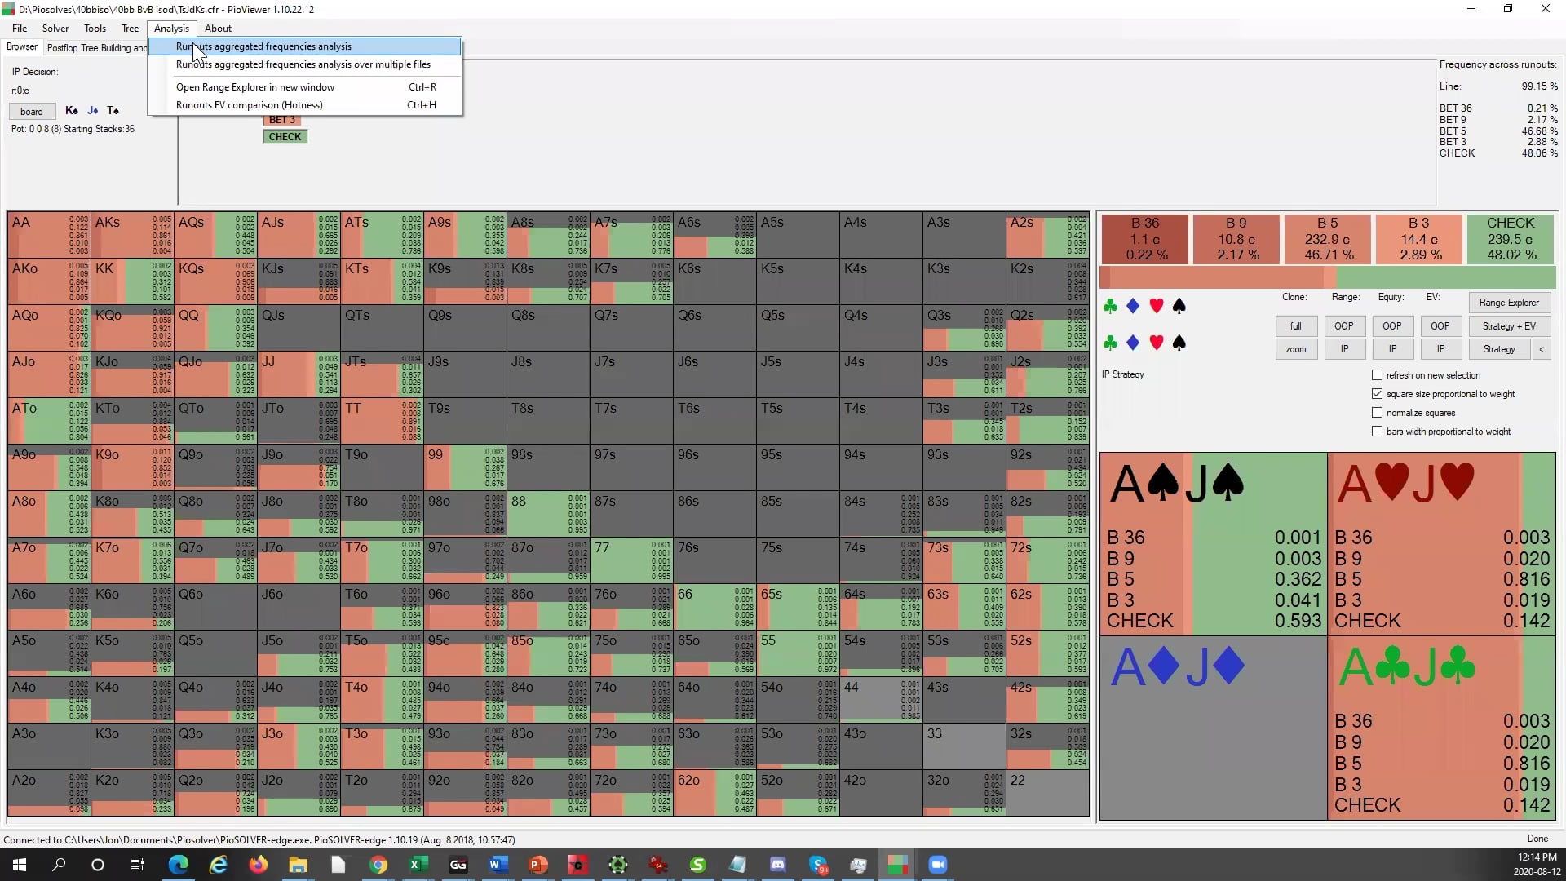
Task: Switch to the Browser tab
Action: click(x=22, y=46)
